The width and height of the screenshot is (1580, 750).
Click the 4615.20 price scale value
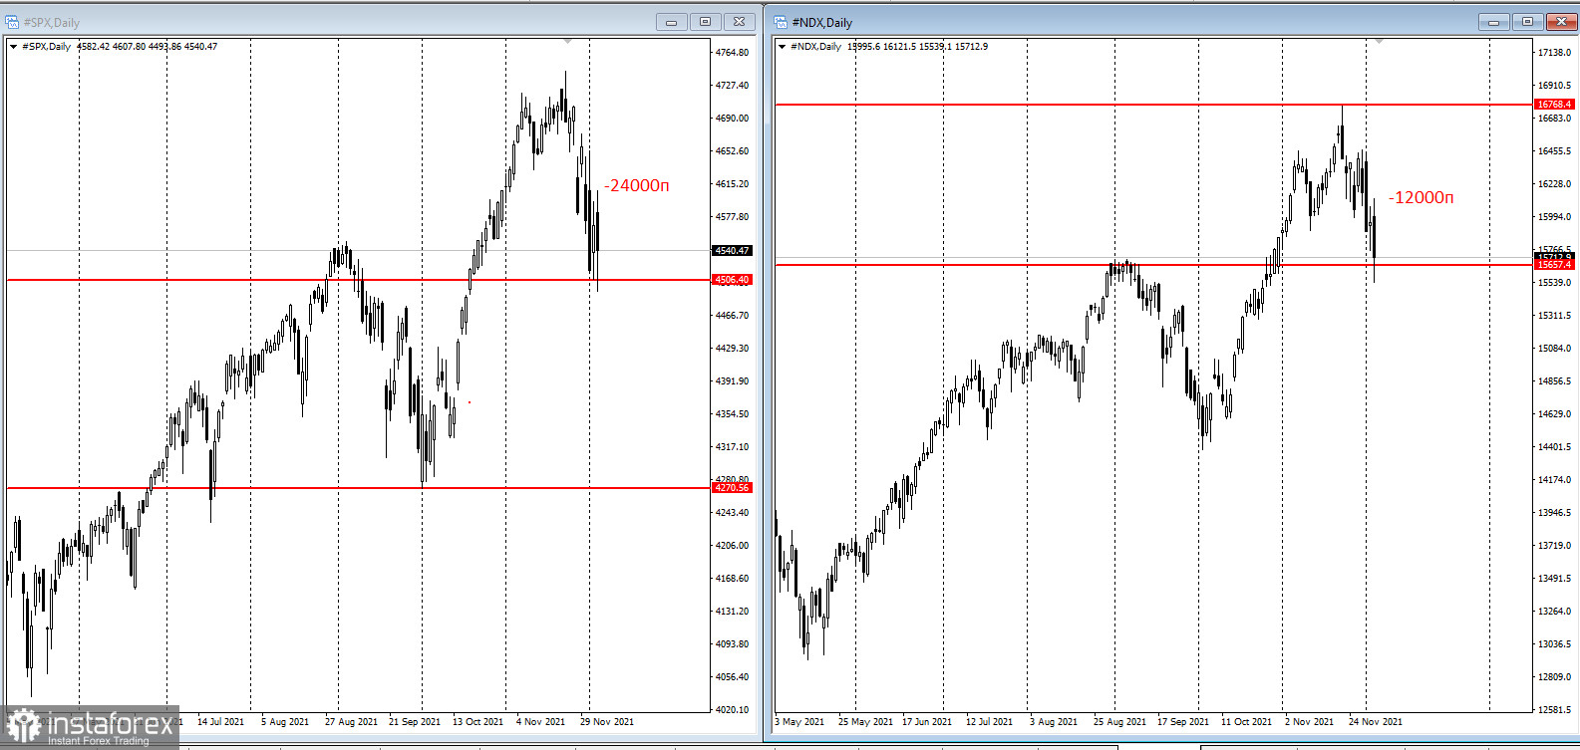pyautogui.click(x=732, y=184)
